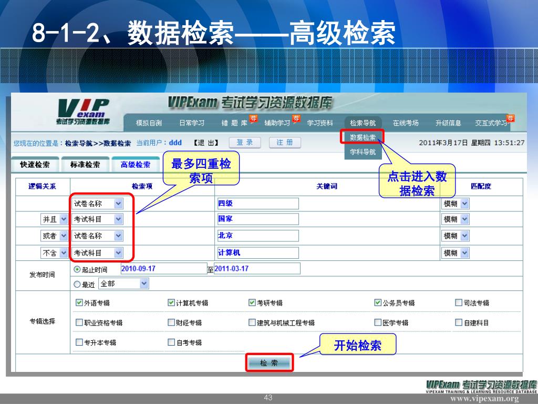Open the 辅助学习 menu
This screenshot has width=538, height=404.
(x=277, y=123)
